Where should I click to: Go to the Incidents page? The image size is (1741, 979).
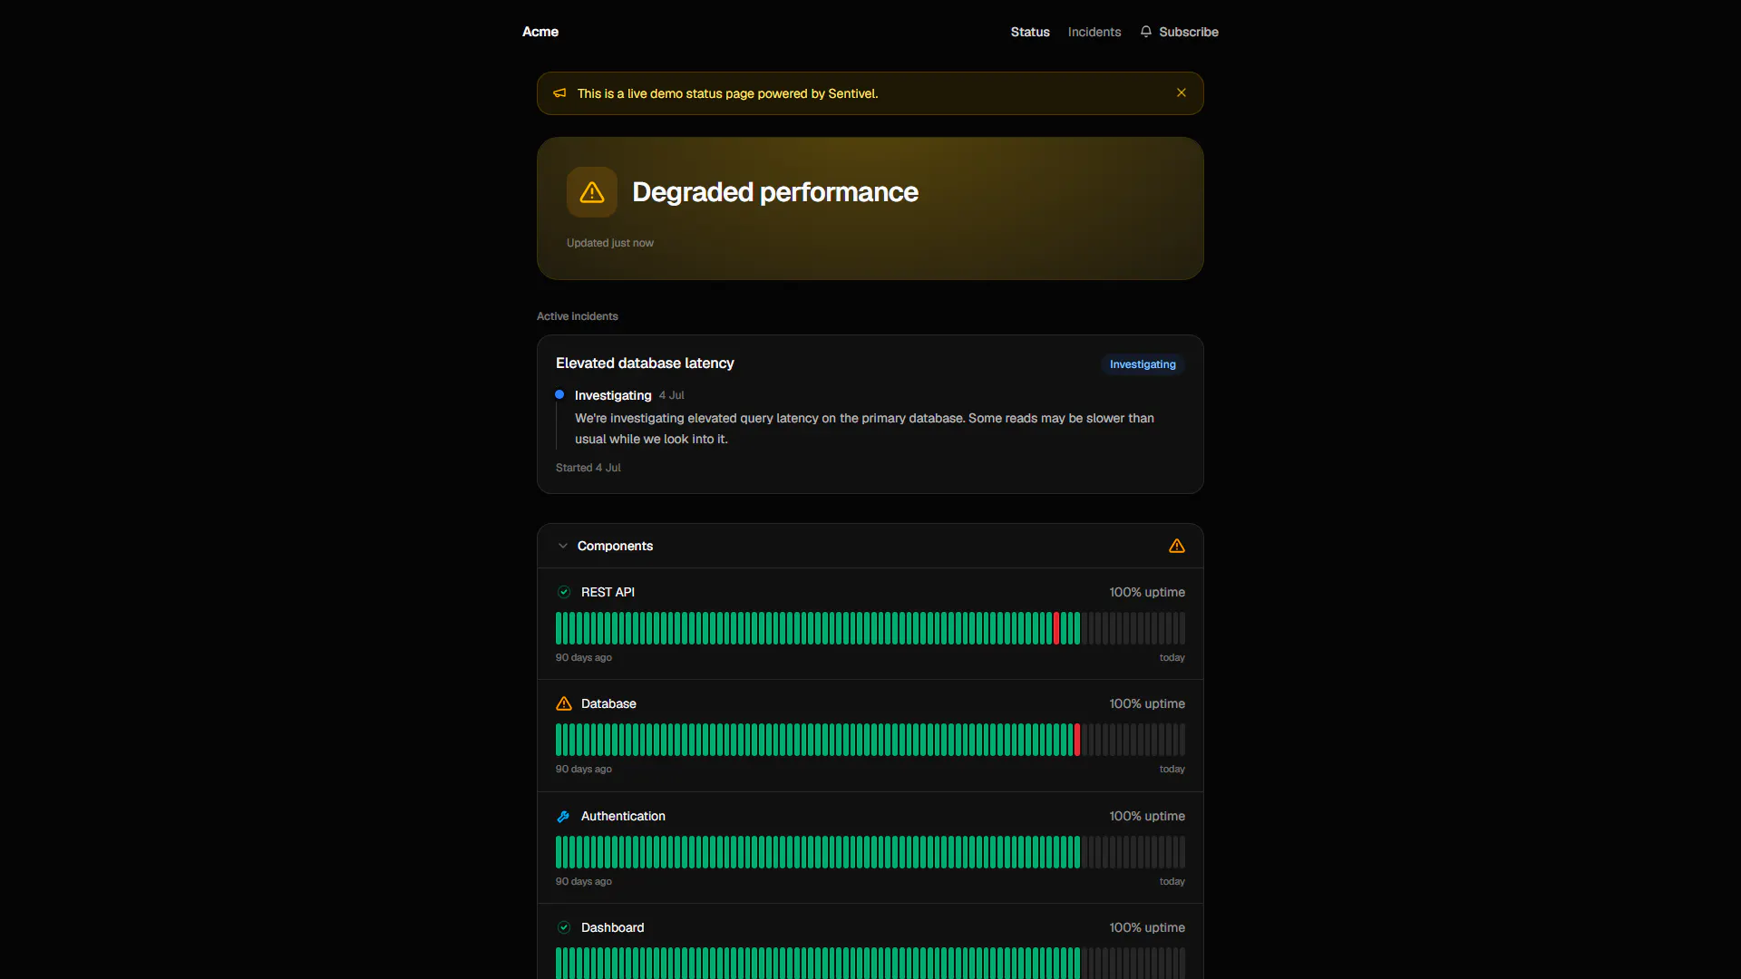pos(1094,32)
